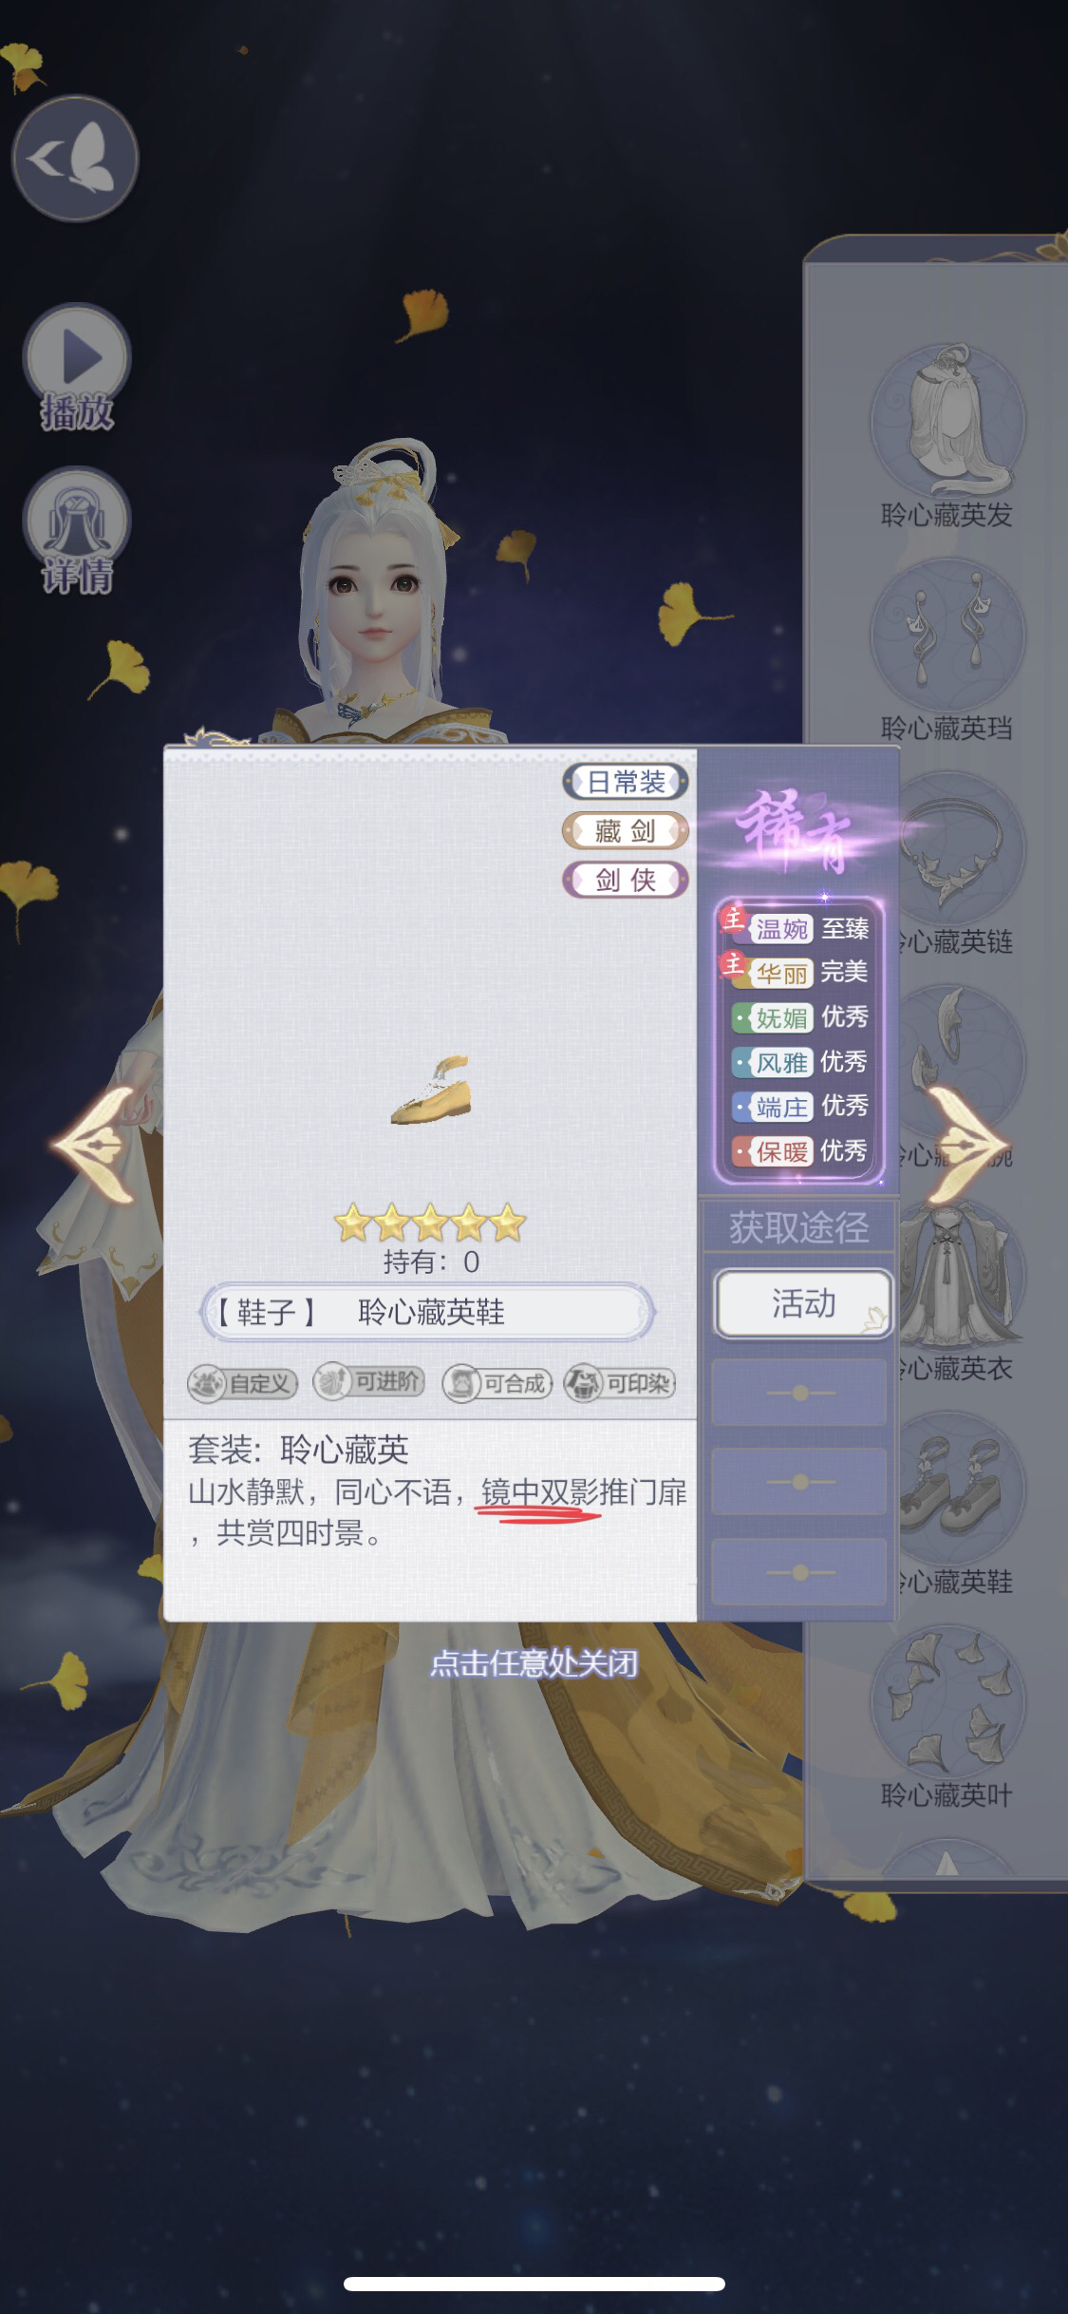Tap the 日常装 style tag

[x=626, y=782]
